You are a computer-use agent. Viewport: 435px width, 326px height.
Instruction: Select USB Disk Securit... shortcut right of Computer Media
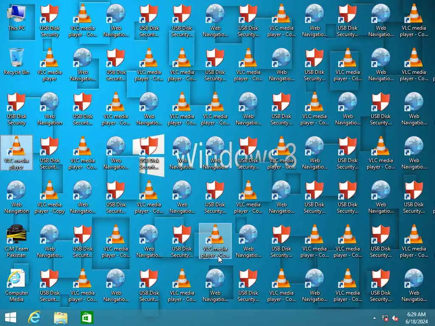(x=50, y=285)
